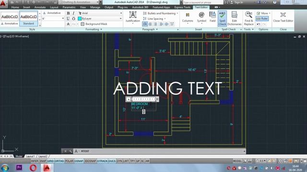Expand the Formatting panel
This screenshot has width=307, height=172.
click(x=94, y=29)
